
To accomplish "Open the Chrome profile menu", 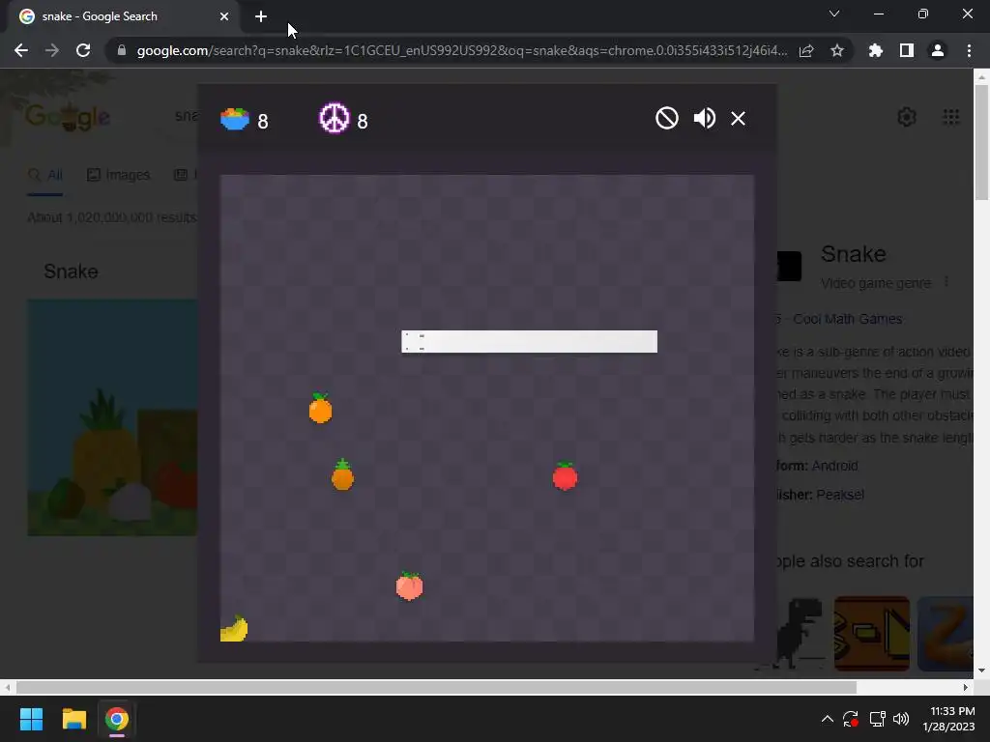I will pyautogui.click(x=938, y=50).
